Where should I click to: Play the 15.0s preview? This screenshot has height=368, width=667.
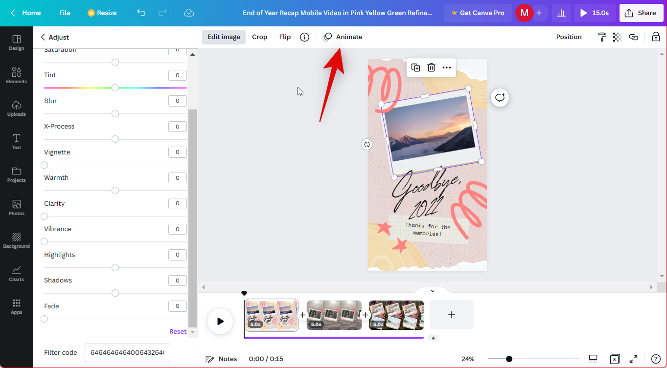coord(595,13)
